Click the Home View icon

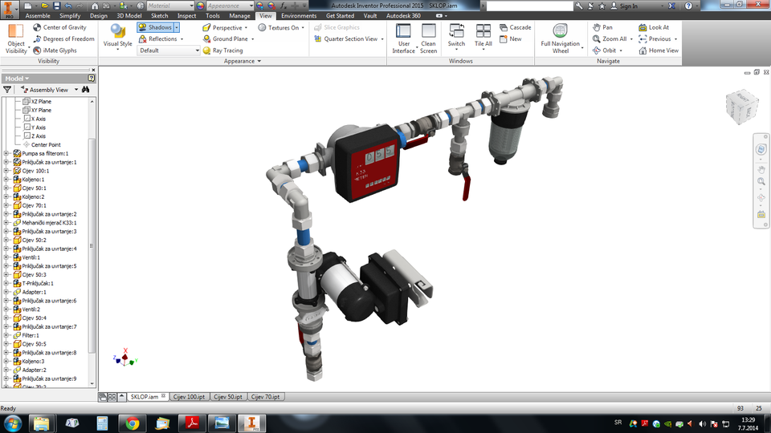point(642,51)
